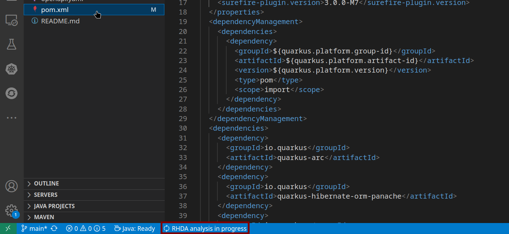Screen dimensions: 509x234
Task: Open the Testing flask view
Action: 11,44
